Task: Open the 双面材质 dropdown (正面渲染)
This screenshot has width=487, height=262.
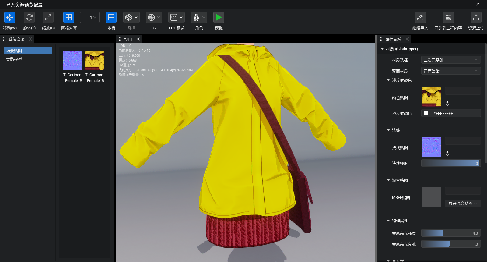Action: point(451,71)
